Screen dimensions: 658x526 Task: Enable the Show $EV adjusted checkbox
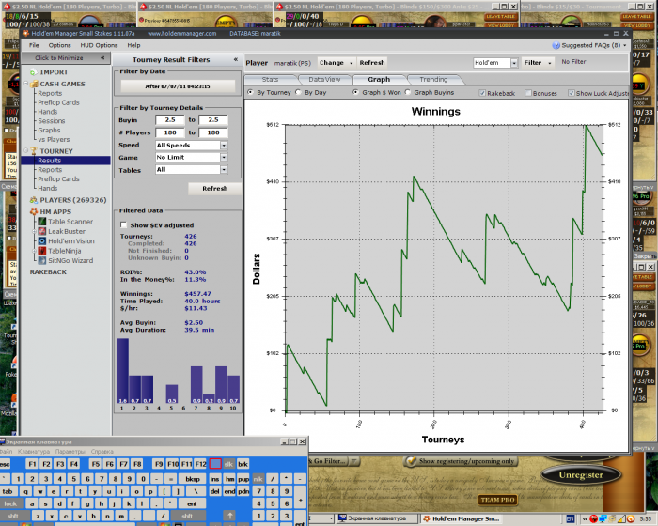(x=123, y=224)
